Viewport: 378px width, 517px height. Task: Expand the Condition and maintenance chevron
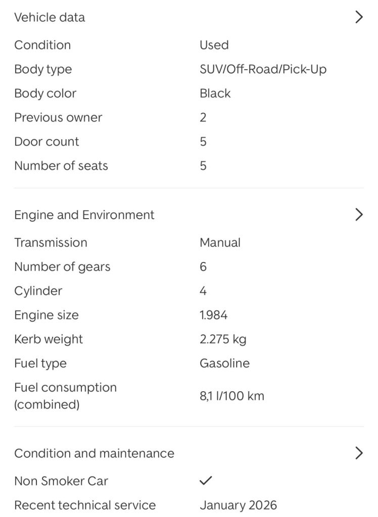(359, 453)
